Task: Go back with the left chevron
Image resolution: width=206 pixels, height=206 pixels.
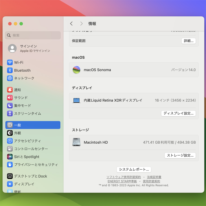Action: tap(71, 23)
